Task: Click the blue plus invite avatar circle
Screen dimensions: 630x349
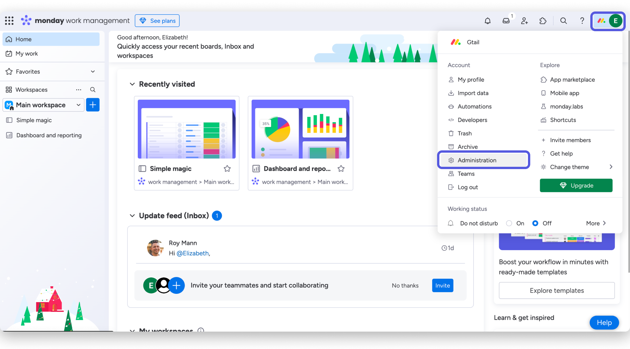Action: point(176,285)
